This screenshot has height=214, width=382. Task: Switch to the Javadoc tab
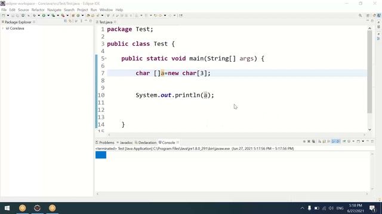[125, 143]
